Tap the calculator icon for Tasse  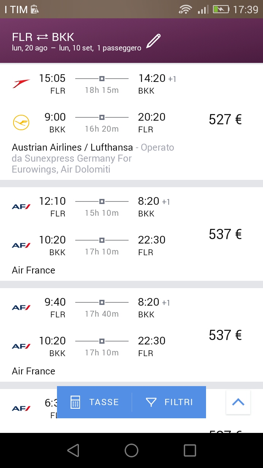(75, 402)
